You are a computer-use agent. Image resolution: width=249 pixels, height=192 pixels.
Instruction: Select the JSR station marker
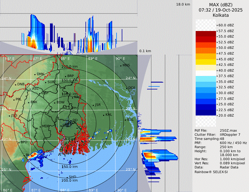93,105
